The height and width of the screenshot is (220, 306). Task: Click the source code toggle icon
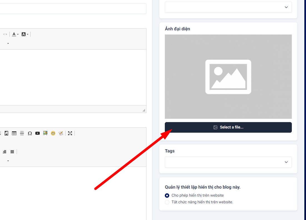click(5, 34)
